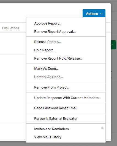This screenshot has width=117, height=146.
Task: Select Approve Report menu entry
Action: tap(66, 23)
